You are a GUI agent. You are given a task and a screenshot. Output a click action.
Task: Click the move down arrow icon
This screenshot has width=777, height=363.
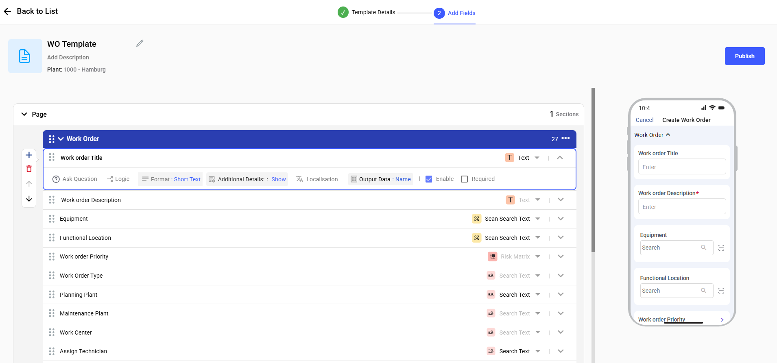pos(29,199)
